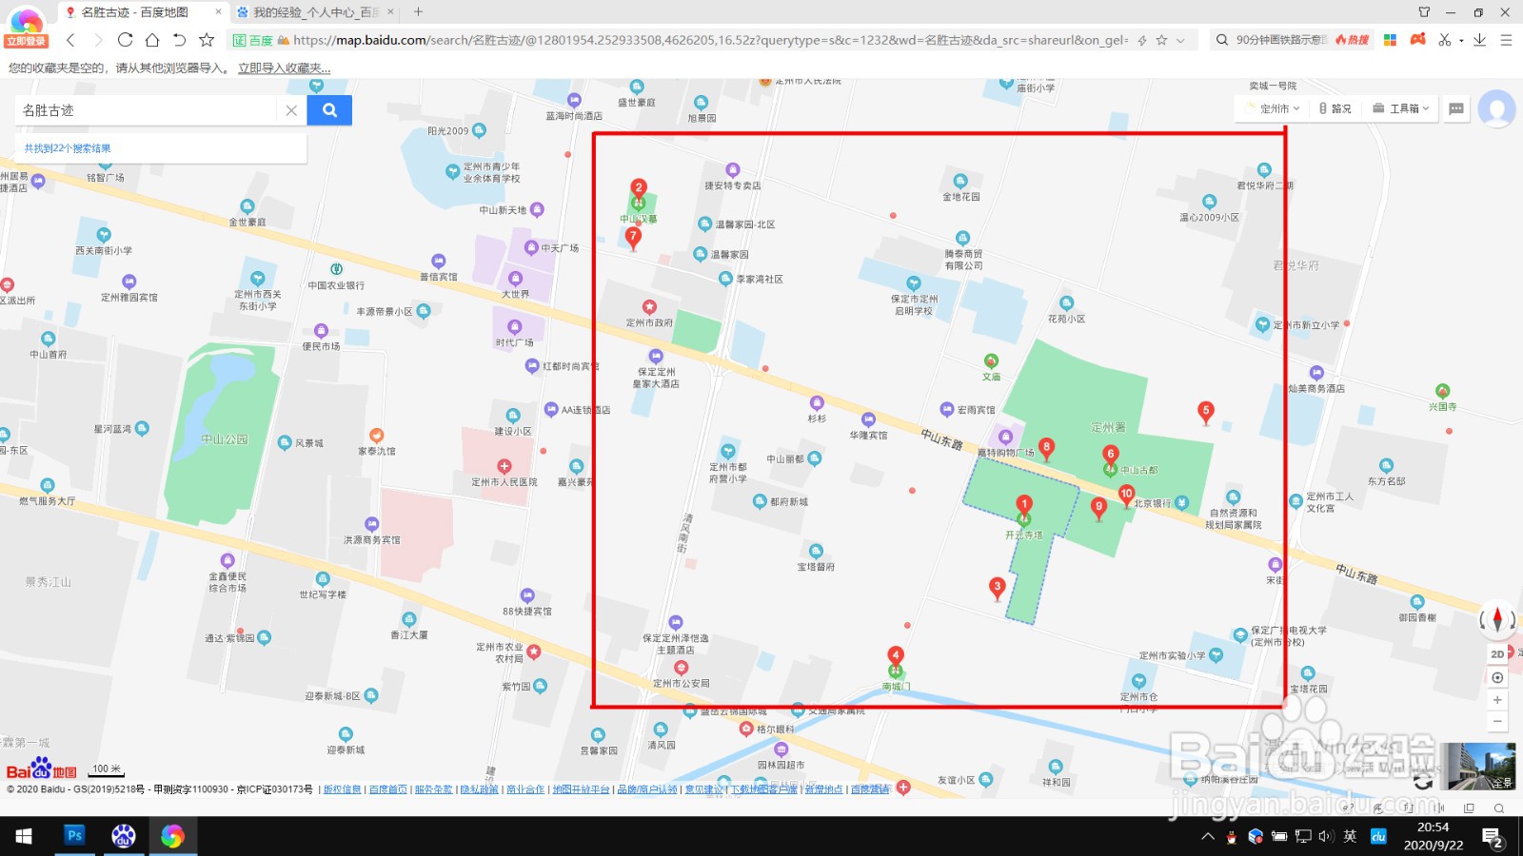Click the undo-close restore icon

(179, 40)
